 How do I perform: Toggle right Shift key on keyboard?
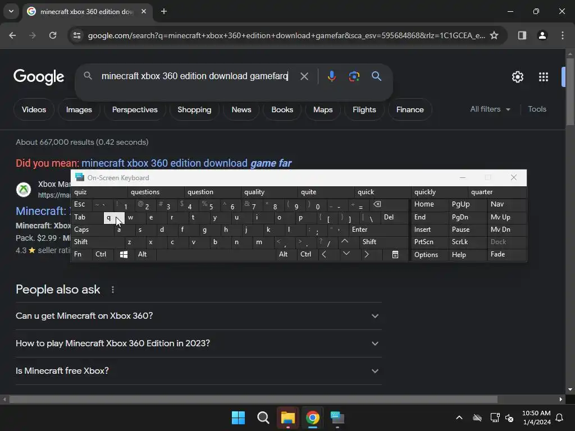pyautogui.click(x=384, y=242)
